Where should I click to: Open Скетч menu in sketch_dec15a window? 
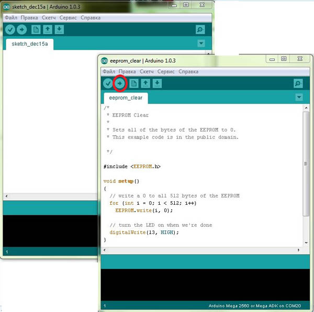(49, 18)
